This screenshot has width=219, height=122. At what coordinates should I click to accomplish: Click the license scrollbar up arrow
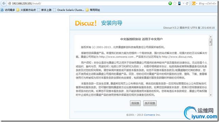[x=210, y=37]
